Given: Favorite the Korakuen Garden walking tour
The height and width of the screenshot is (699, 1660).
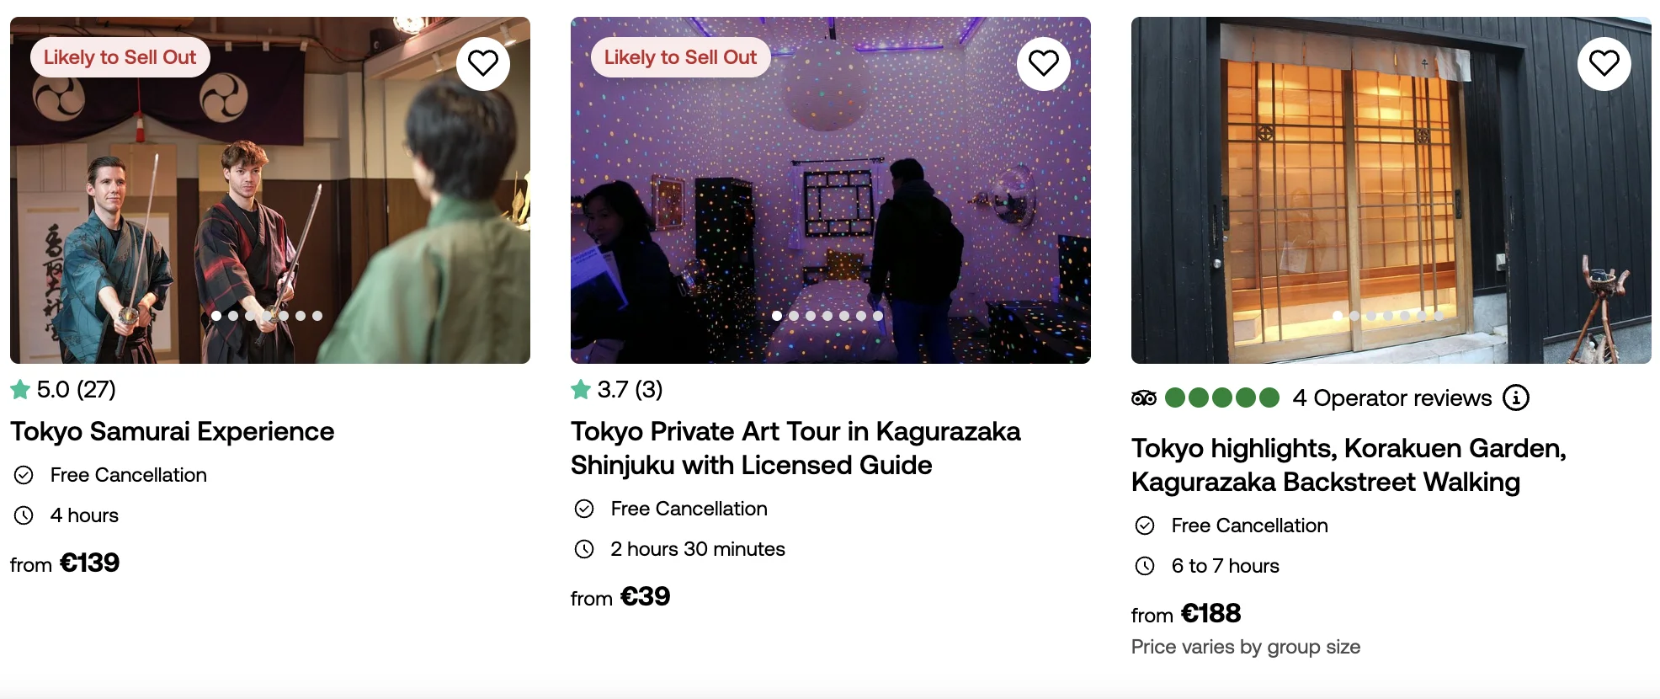Looking at the screenshot, I should click(1604, 63).
